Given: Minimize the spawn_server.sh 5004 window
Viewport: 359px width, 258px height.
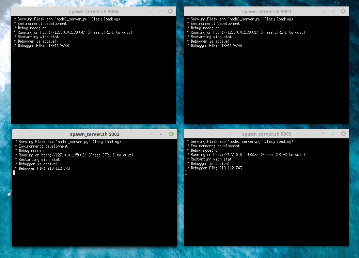Looking at the screenshot, I should point(150,11).
